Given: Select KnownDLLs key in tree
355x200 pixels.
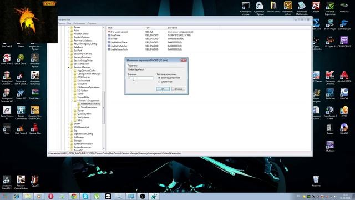Looking at the screenshot, I should point(83,97).
